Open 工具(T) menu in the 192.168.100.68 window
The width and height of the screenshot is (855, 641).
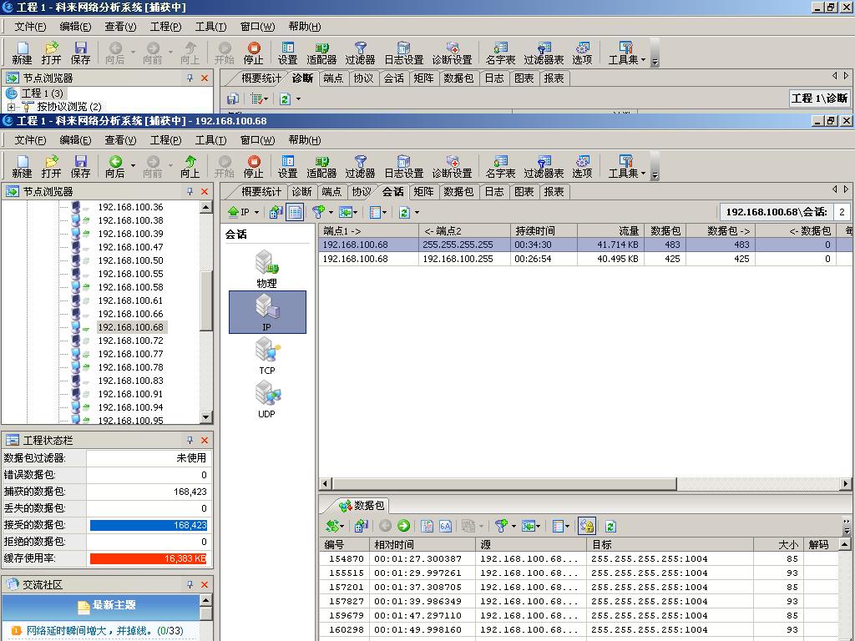(210, 139)
